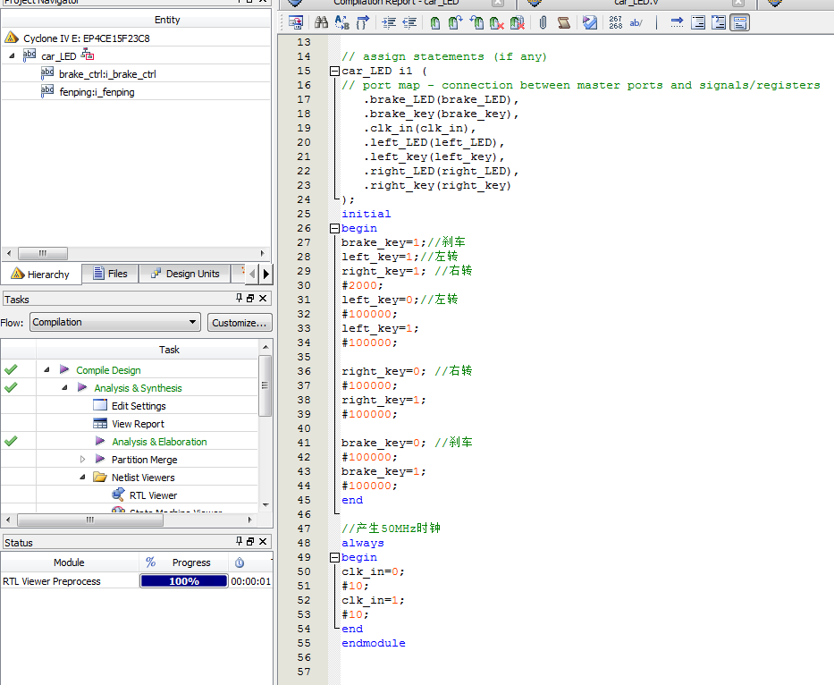The image size is (834, 685).
Task: Click the analyze current file icon
Action: point(590,22)
